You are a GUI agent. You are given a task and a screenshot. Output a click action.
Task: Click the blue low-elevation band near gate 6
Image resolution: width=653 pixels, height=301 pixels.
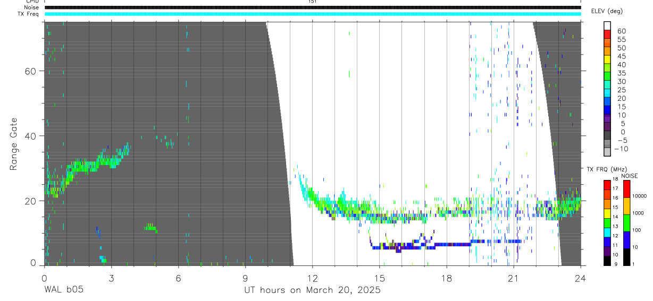coord(447,244)
